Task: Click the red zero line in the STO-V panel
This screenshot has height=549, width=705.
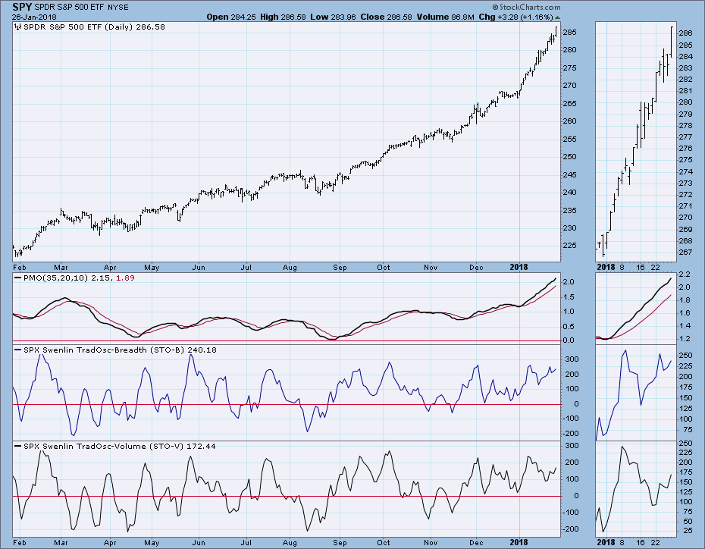Action: 287,497
